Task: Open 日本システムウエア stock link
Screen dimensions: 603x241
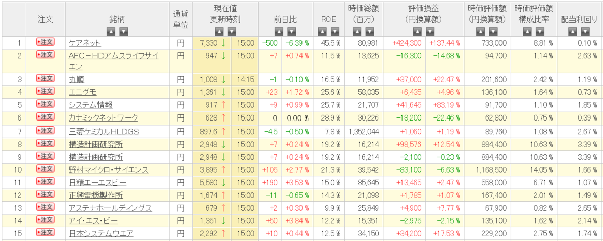Action: pos(100,234)
